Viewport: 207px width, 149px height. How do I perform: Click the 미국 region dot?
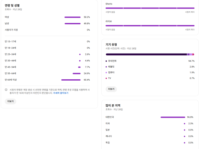point(185,124)
